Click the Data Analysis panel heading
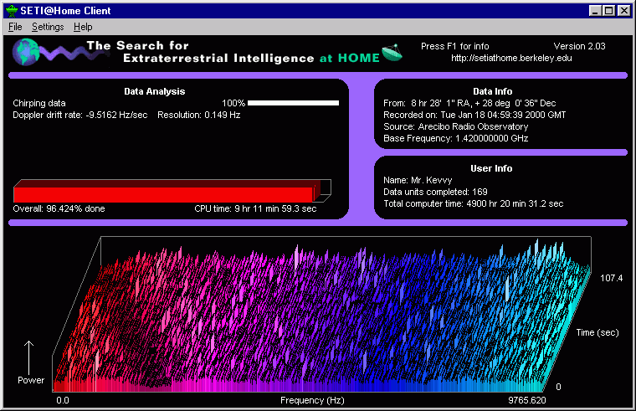This screenshot has height=411, width=636. tap(153, 91)
